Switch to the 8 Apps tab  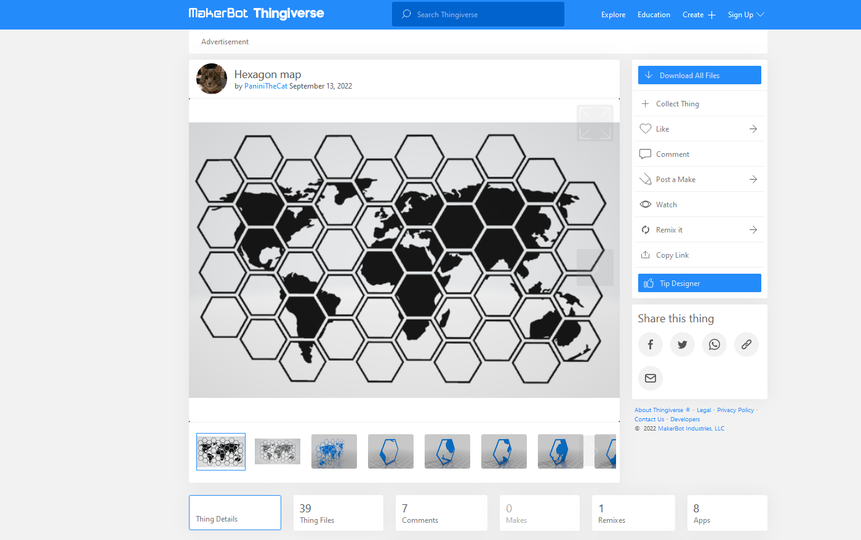727,513
